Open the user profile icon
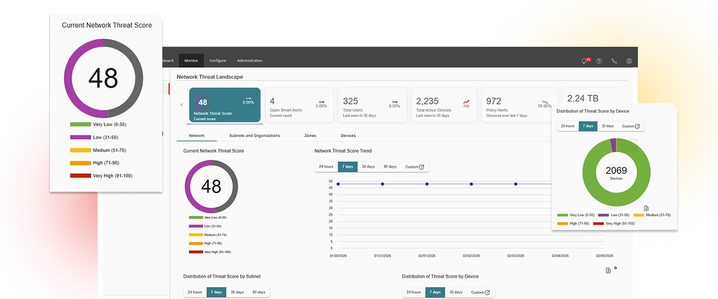 pos(629,61)
